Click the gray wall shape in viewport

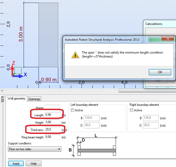[48, 35]
